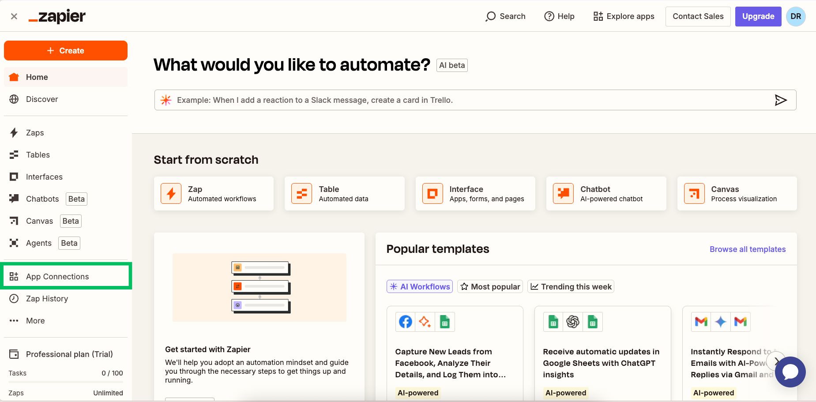
Task: Select the AI Workflows filter pill
Action: pyautogui.click(x=419, y=286)
